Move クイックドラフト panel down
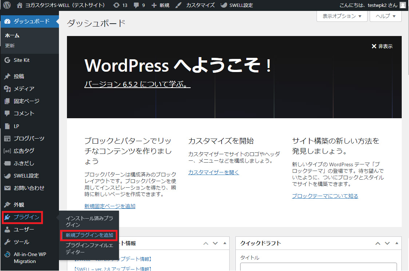409x271 pixels. click(x=388, y=243)
